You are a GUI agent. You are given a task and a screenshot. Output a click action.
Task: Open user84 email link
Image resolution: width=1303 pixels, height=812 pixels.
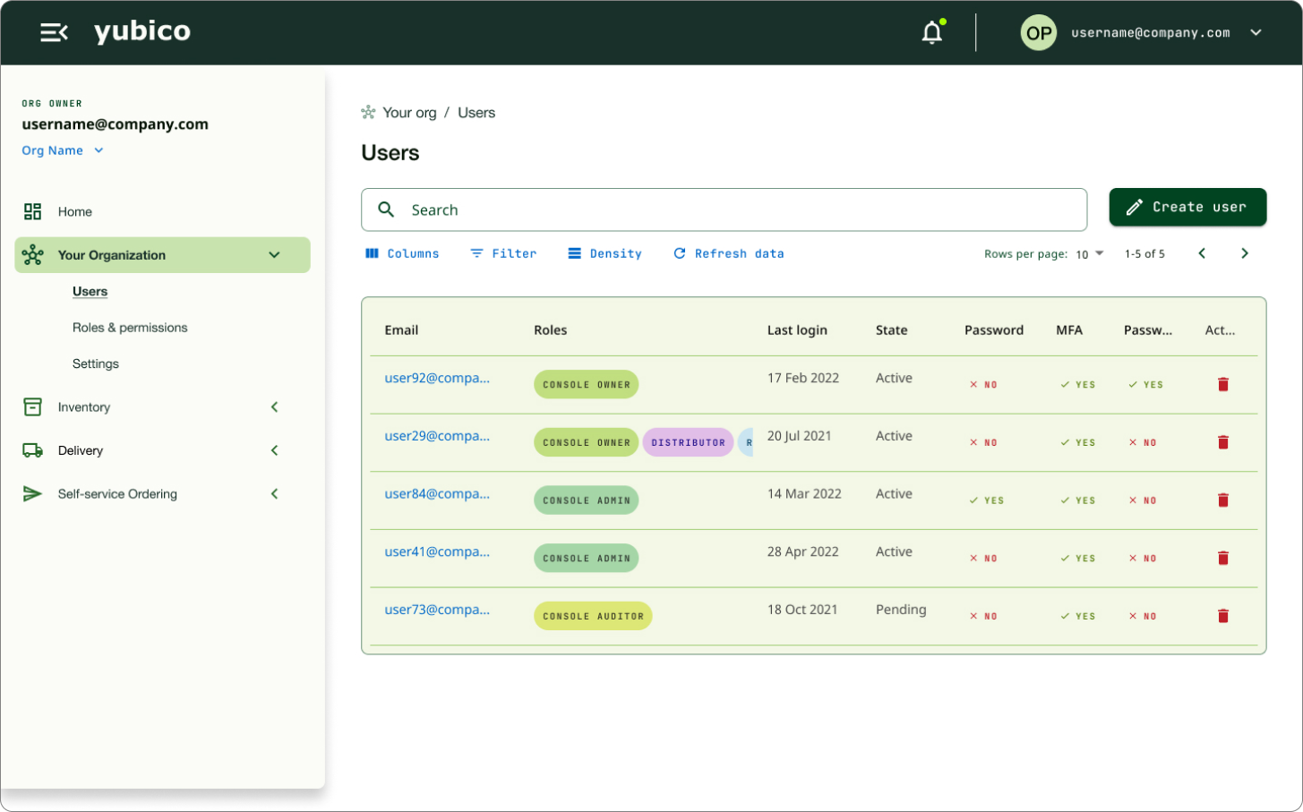coord(437,494)
